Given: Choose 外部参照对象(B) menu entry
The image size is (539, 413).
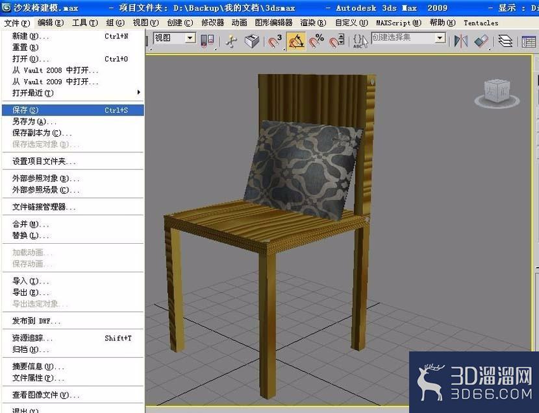Looking at the screenshot, I should (x=73, y=178).
